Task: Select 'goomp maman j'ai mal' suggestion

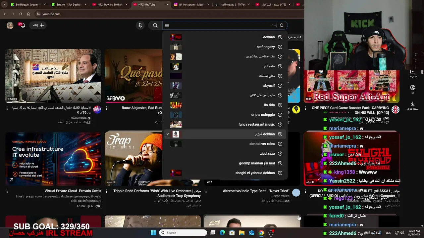Action: (x=225, y=163)
